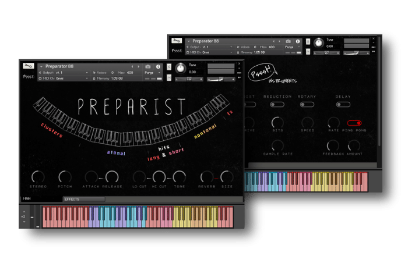Adjust the volume slider in back window
Viewport: 408px width, 256px height.
[x=357, y=53]
